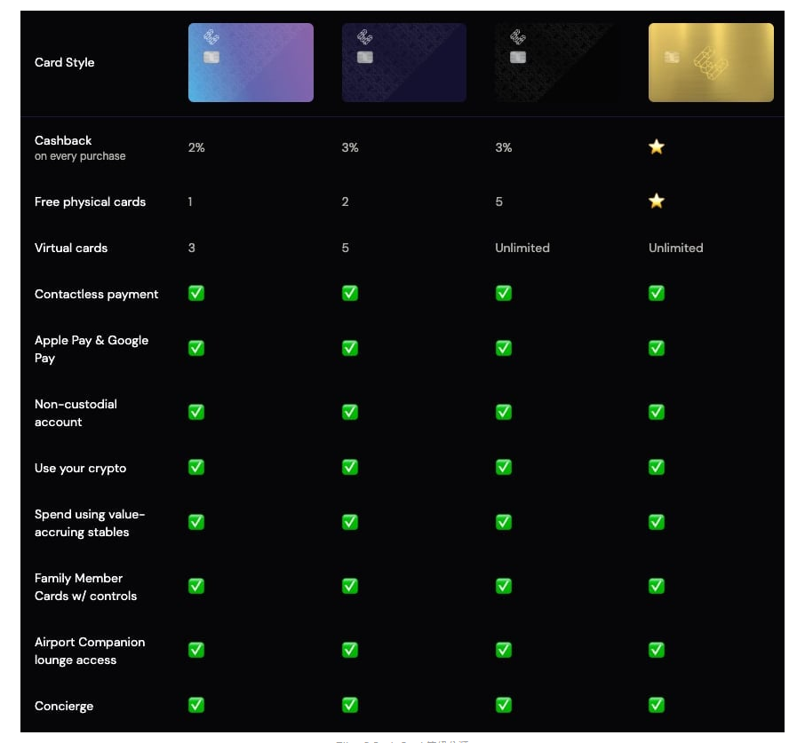This screenshot has height=743, width=797.
Task: Click Use your crypto check for black card
Action: click(503, 467)
